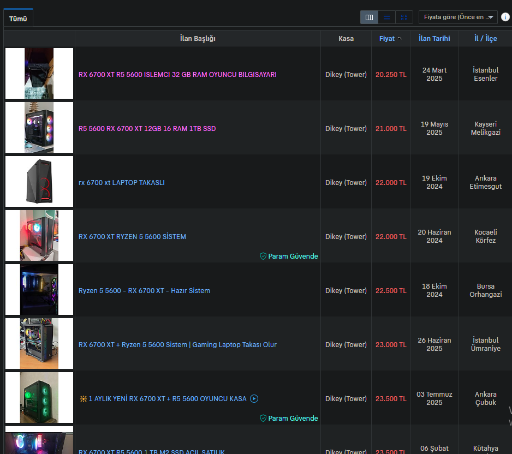Click the 24 Mart 2025 date

[x=434, y=74]
